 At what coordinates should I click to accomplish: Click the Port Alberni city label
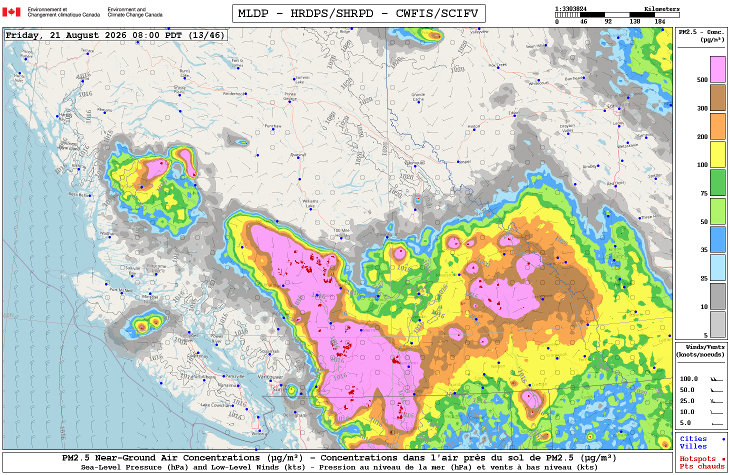pyautogui.click(x=204, y=377)
